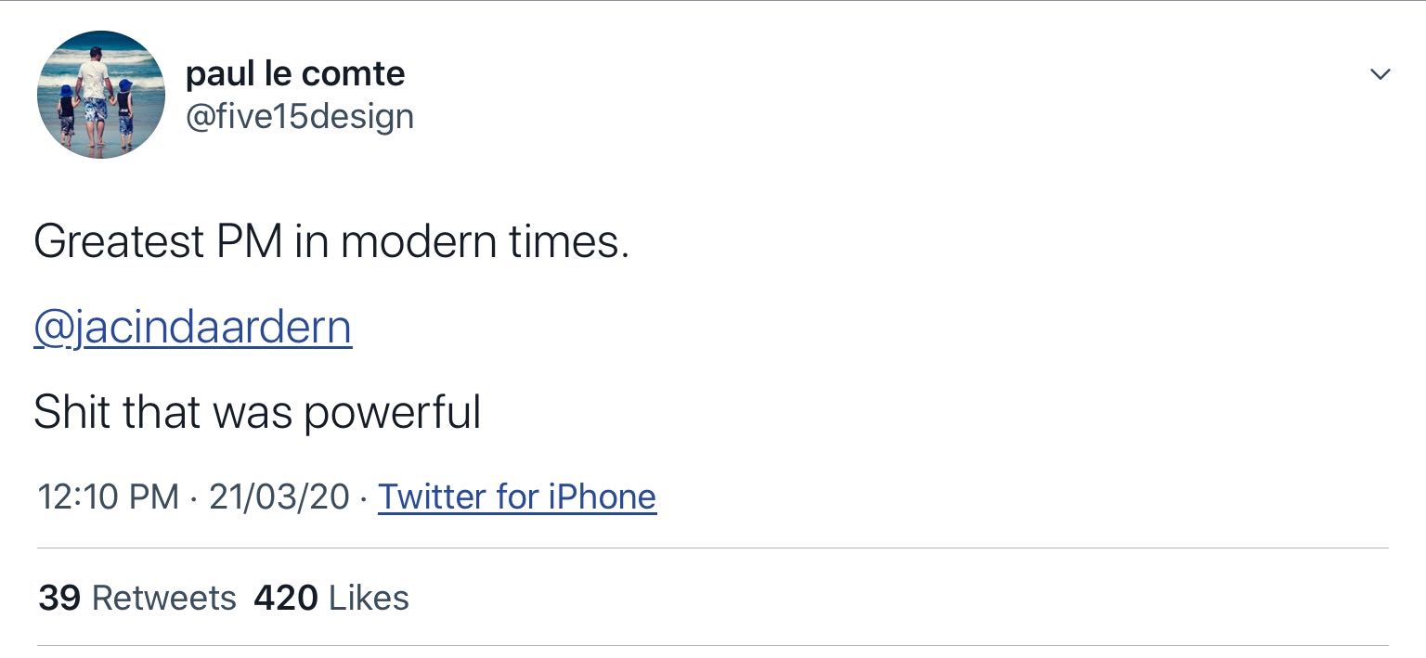Show who retweeted via Retweets label

tap(164, 598)
